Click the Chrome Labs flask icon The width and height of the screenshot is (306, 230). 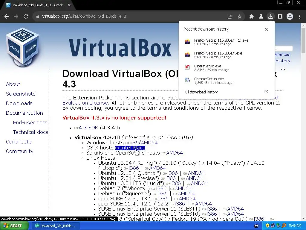click(261, 17)
